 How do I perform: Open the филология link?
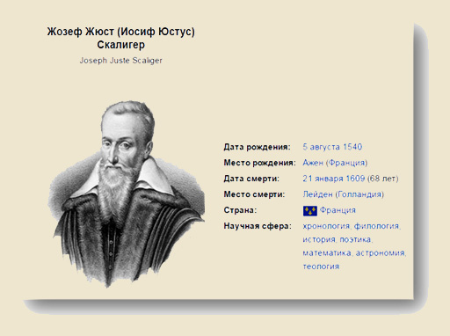(x=376, y=226)
